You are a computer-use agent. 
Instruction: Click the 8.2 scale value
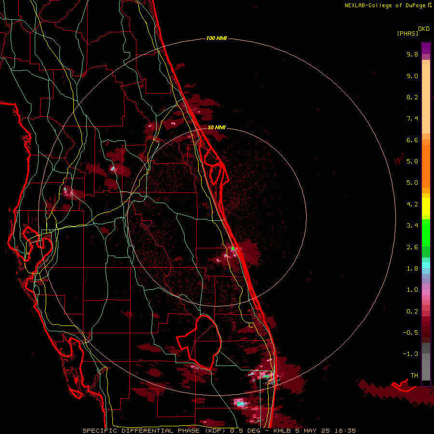click(x=412, y=97)
